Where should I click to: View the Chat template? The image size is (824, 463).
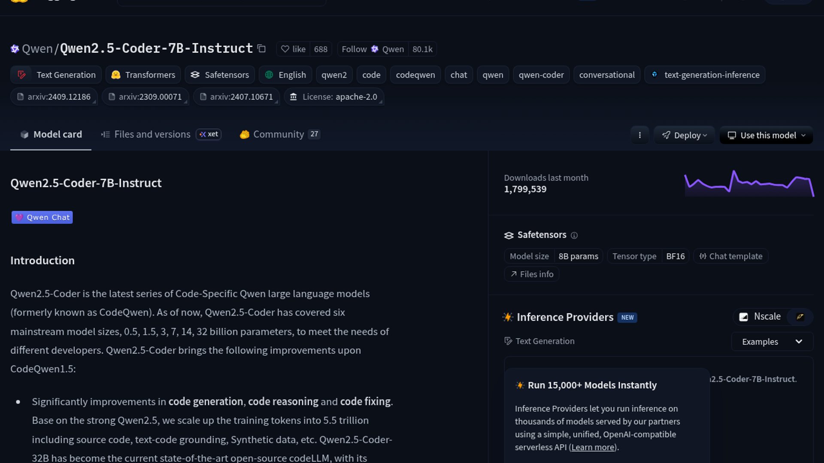(730, 256)
